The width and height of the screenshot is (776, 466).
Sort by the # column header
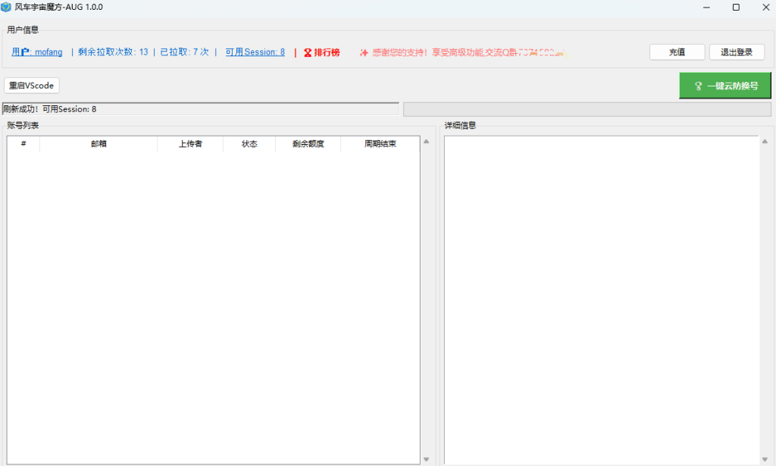[23, 144]
